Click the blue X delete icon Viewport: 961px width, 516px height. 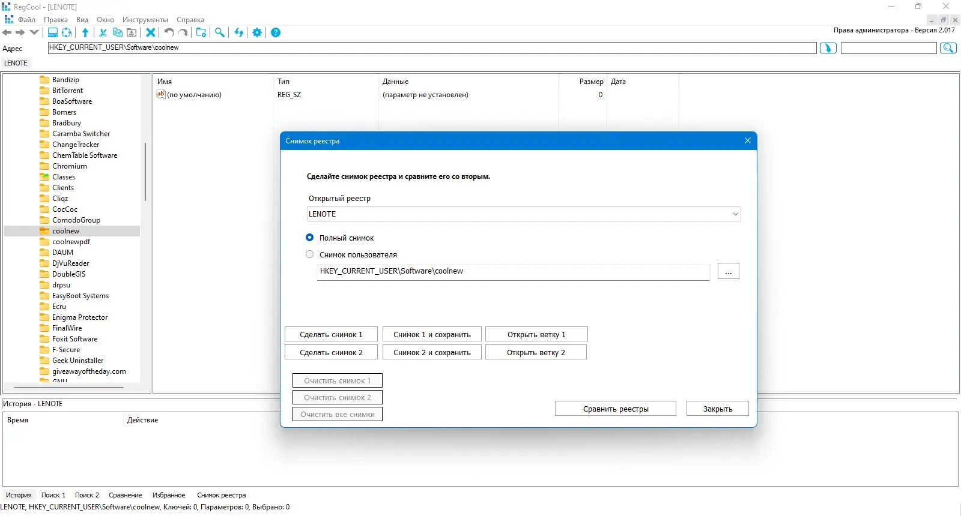pyautogui.click(x=151, y=32)
